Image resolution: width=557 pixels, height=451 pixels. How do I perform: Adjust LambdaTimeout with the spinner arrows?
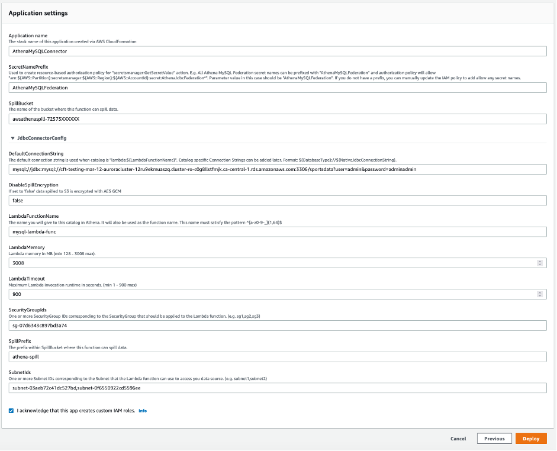click(x=540, y=294)
